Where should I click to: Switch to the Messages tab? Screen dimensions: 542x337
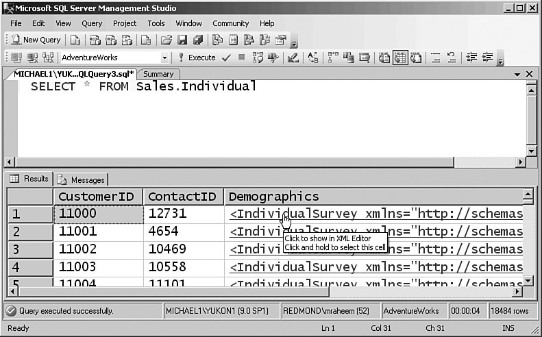82,179
